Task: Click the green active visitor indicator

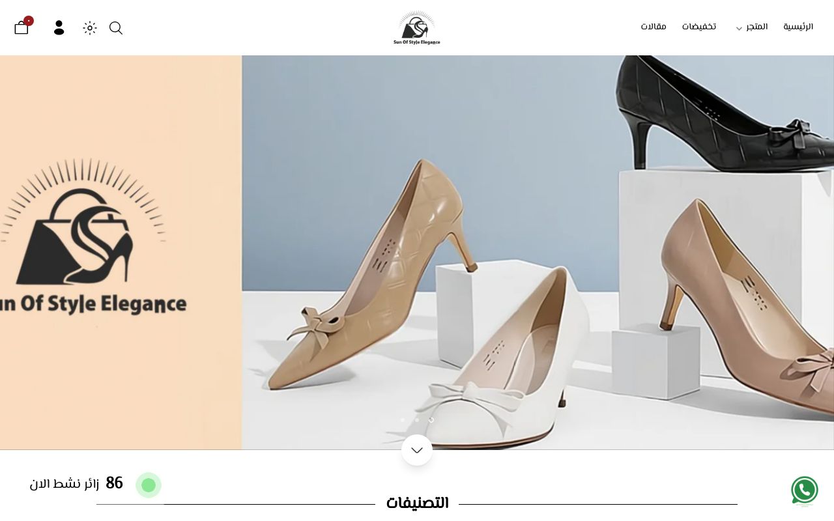Action: [x=149, y=485]
